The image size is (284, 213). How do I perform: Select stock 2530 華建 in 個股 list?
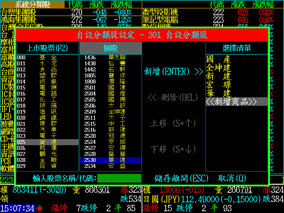point(110,160)
